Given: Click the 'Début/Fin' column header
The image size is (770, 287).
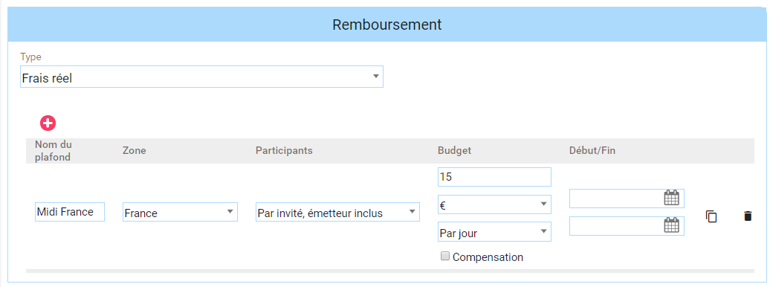Looking at the screenshot, I should pyautogui.click(x=592, y=150).
